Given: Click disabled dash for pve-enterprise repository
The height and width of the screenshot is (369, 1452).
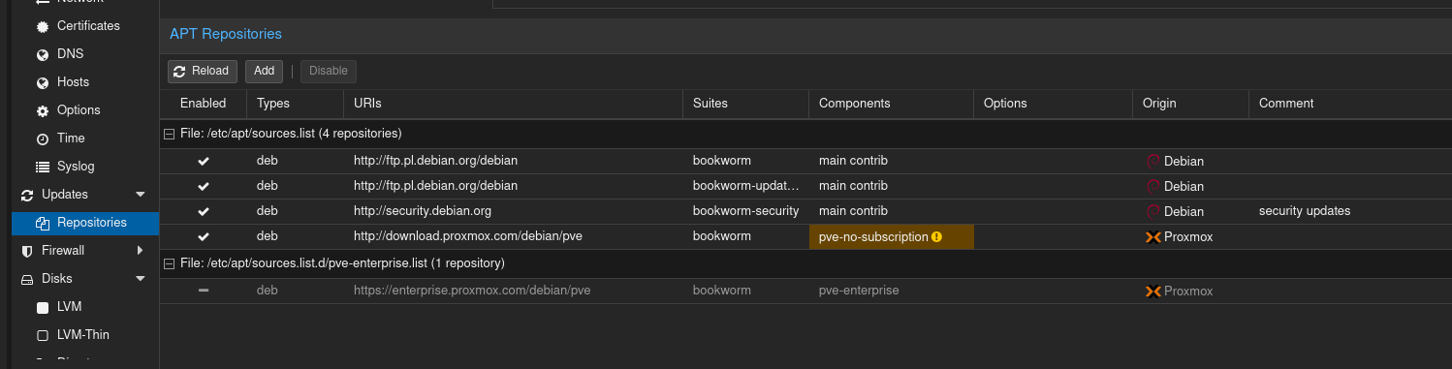Looking at the screenshot, I should click(x=204, y=291).
